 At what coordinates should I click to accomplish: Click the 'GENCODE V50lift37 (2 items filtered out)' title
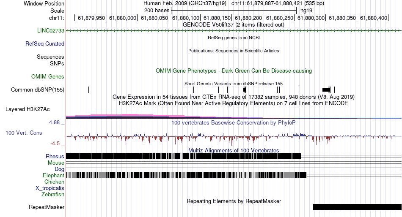click(x=234, y=25)
